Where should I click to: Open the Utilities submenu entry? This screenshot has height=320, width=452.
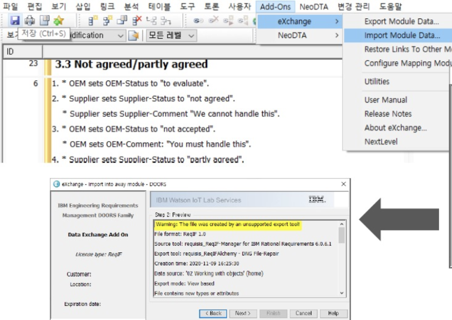[x=377, y=81]
